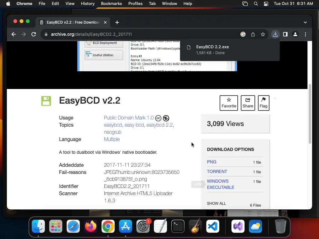319x239 pixels.
Task: Open downloaded EasyBCD 2.2.exe entry
Action: pyautogui.click(x=230, y=50)
